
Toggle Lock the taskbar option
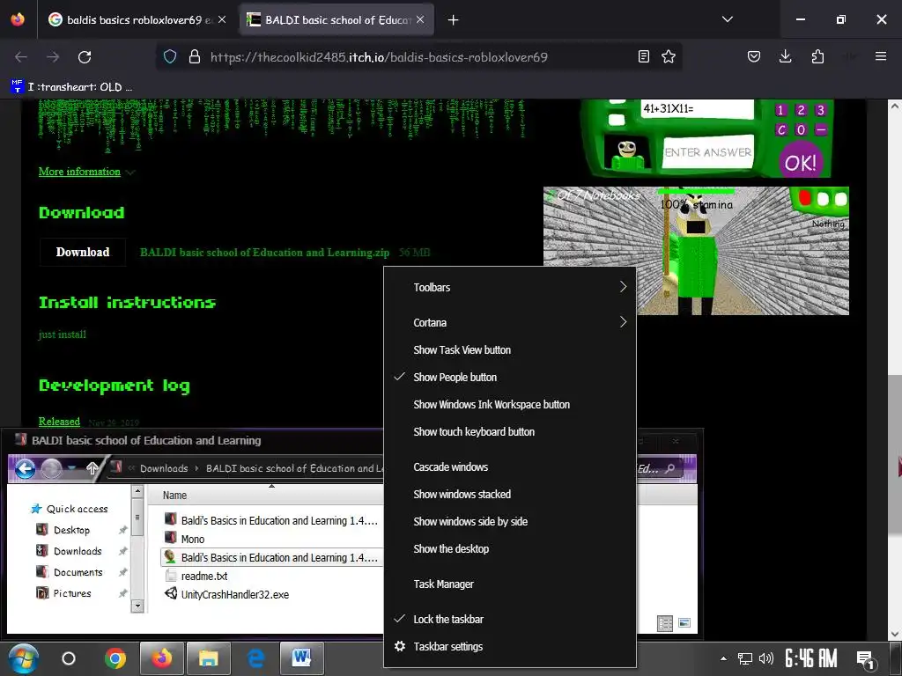pos(510,619)
